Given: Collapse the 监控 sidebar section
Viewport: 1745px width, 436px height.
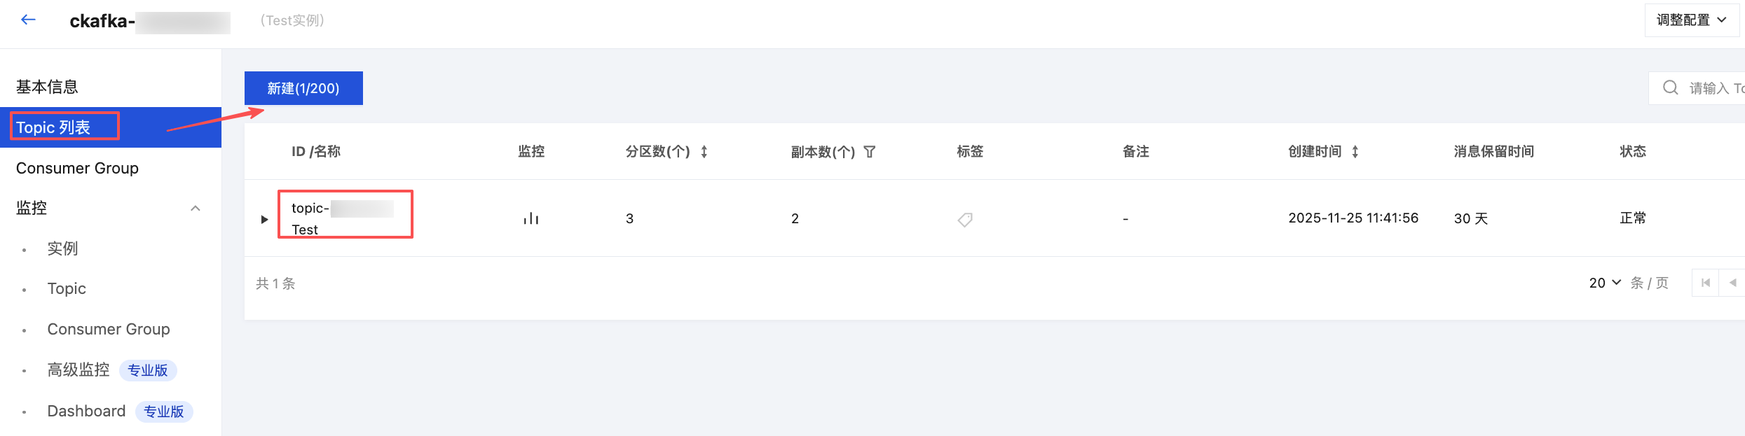Looking at the screenshot, I should click(x=196, y=208).
